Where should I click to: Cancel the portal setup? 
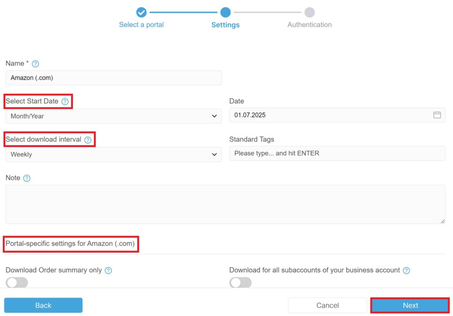pos(327,305)
